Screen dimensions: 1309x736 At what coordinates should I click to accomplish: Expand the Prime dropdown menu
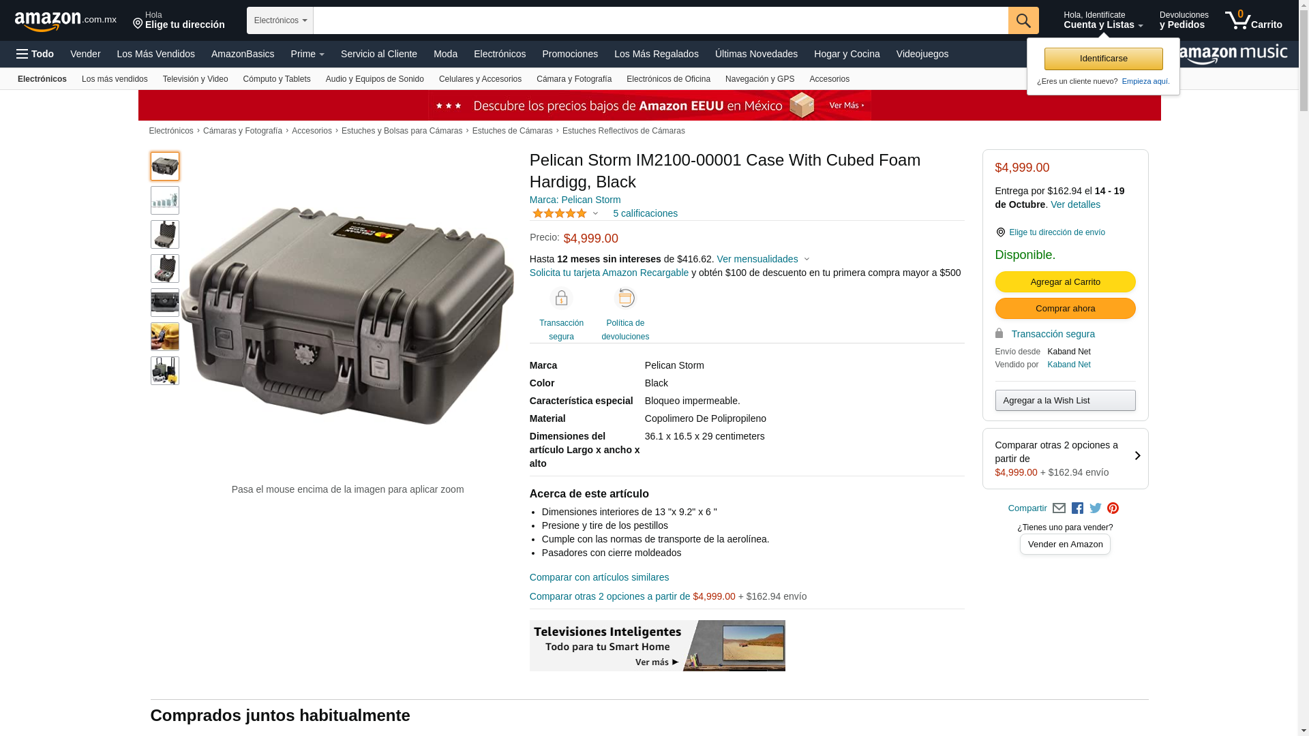(307, 54)
